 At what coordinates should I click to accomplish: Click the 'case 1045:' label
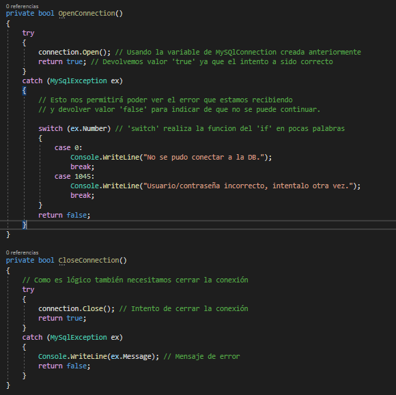[x=74, y=177]
